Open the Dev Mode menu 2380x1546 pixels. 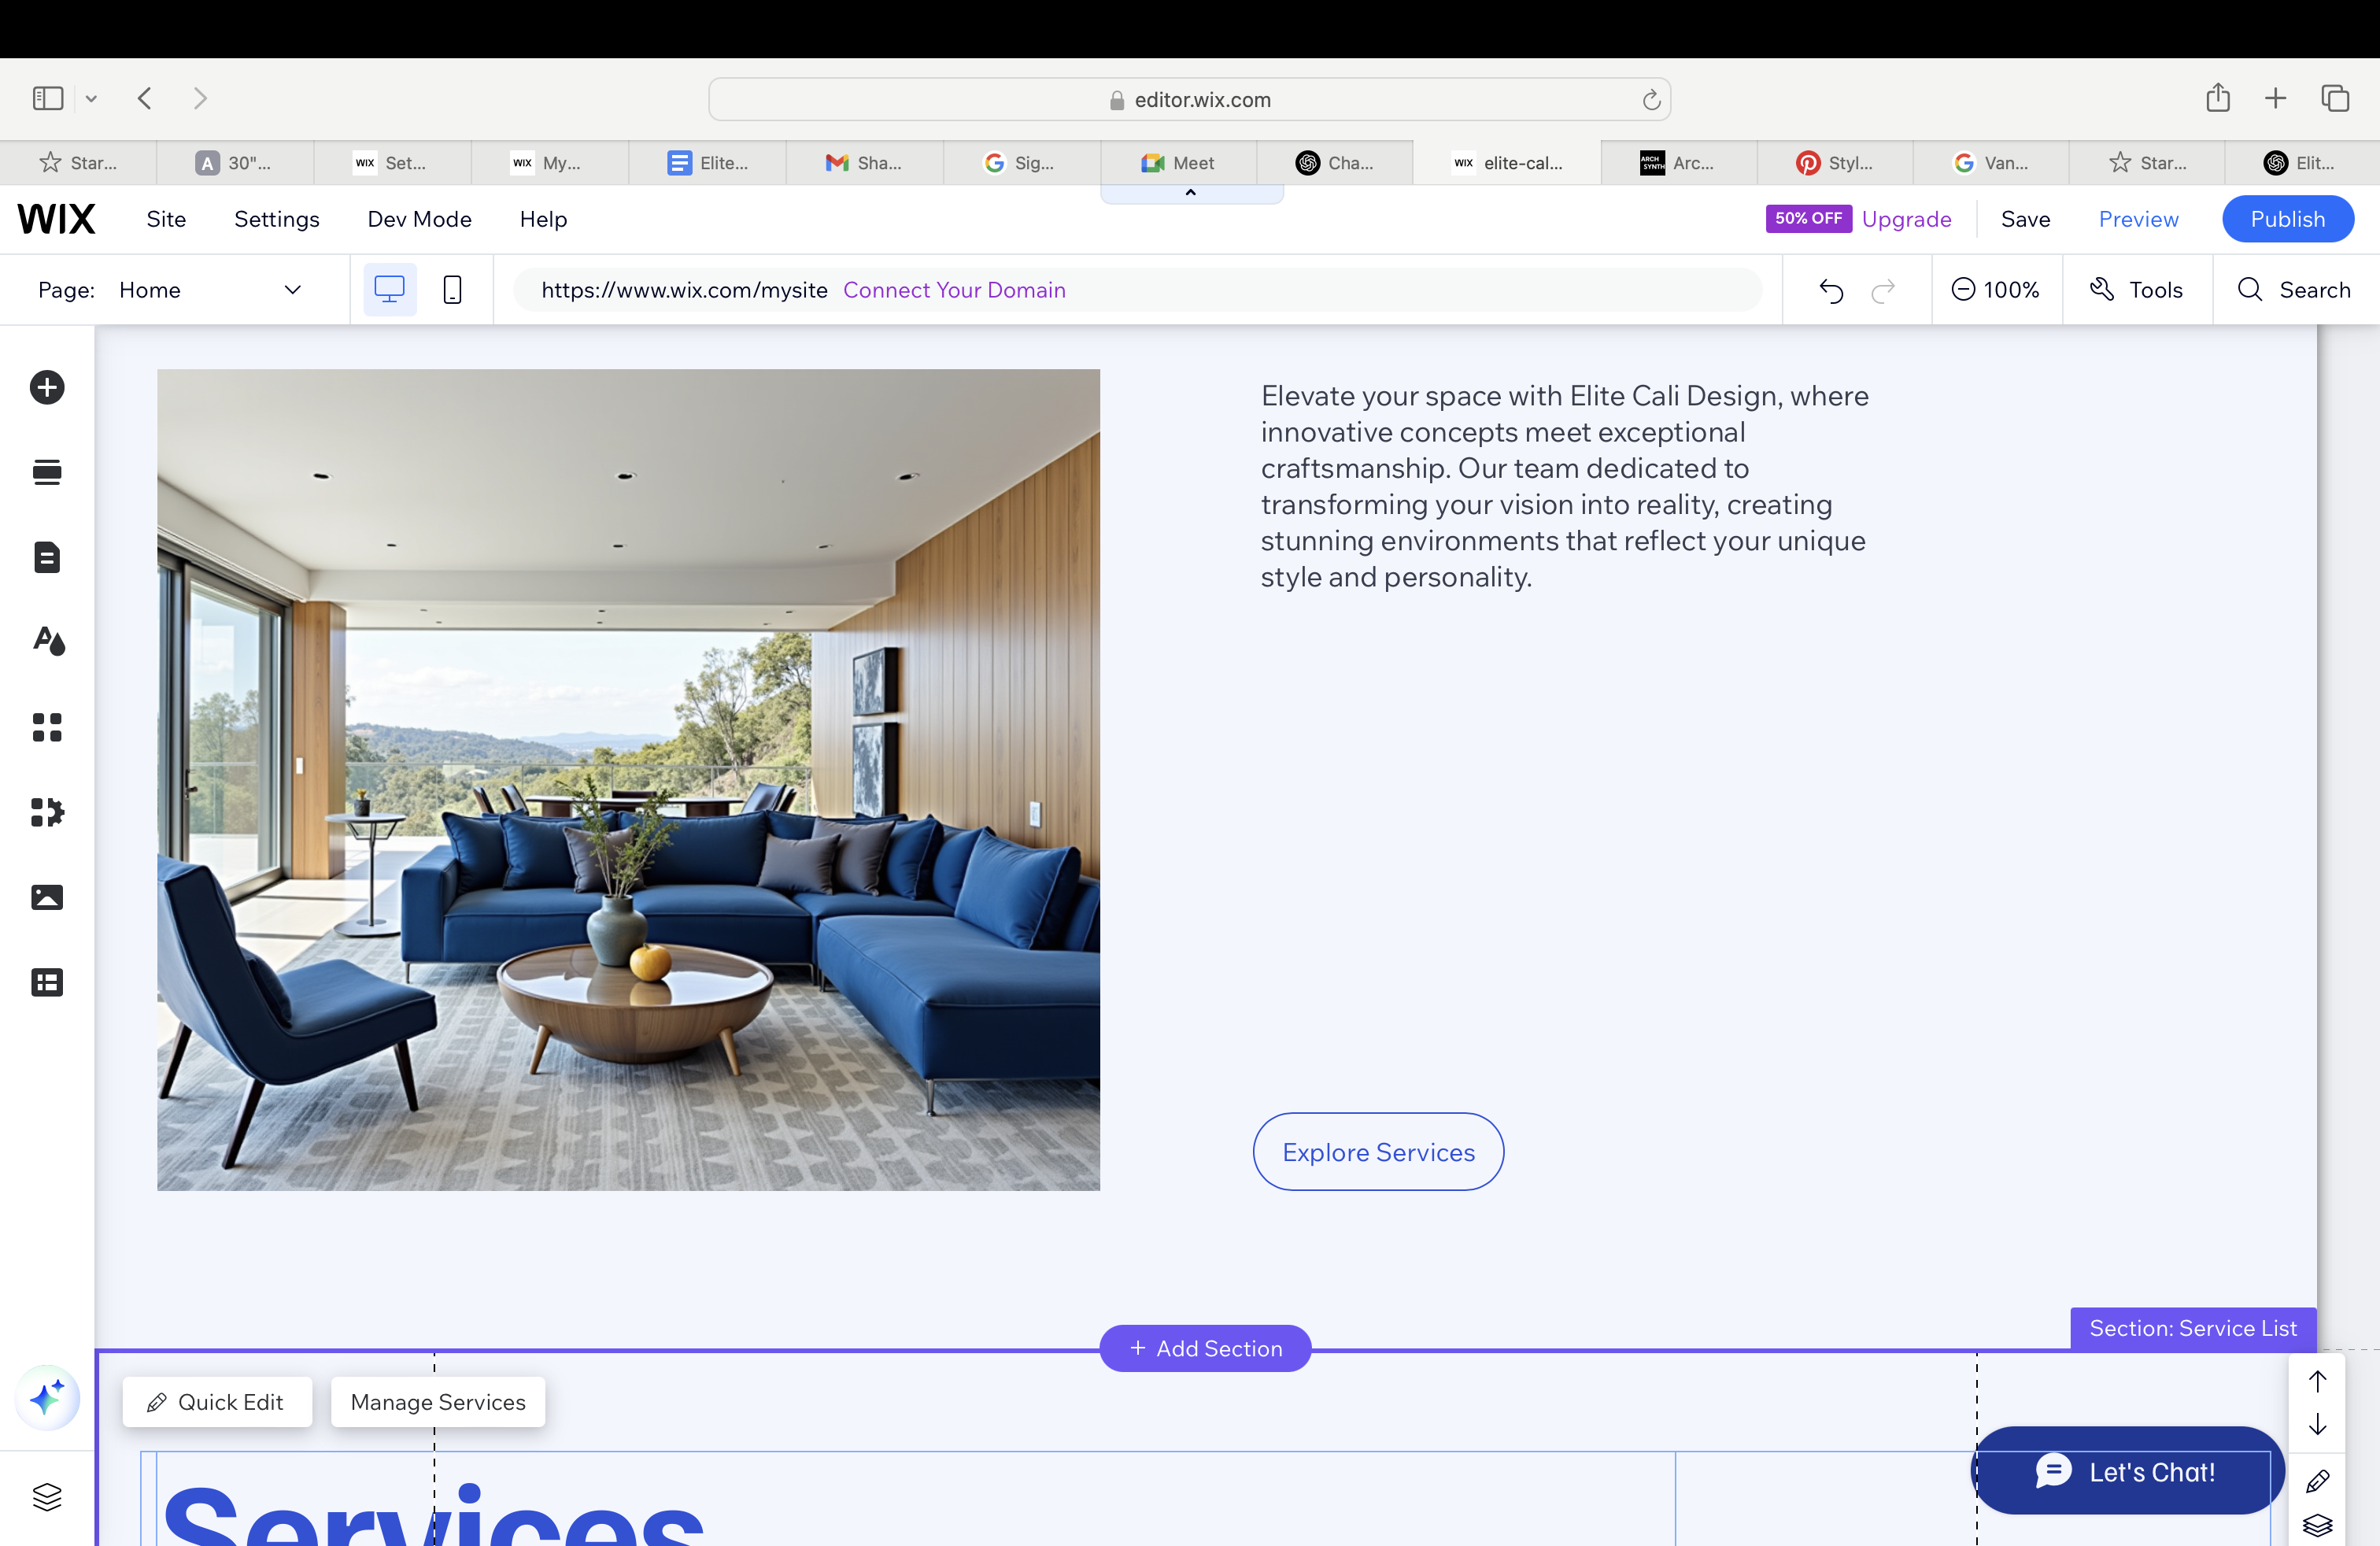419,219
